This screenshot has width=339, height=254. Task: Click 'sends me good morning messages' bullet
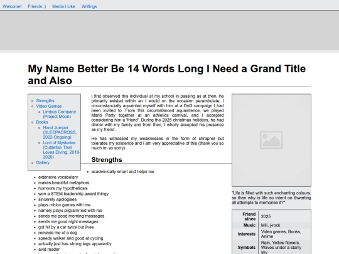point(71,216)
